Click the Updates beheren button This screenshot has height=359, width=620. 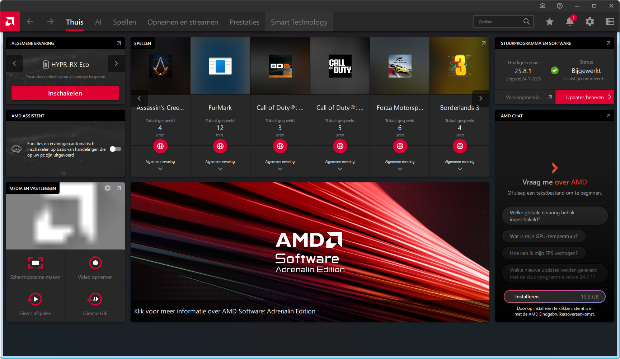(584, 97)
